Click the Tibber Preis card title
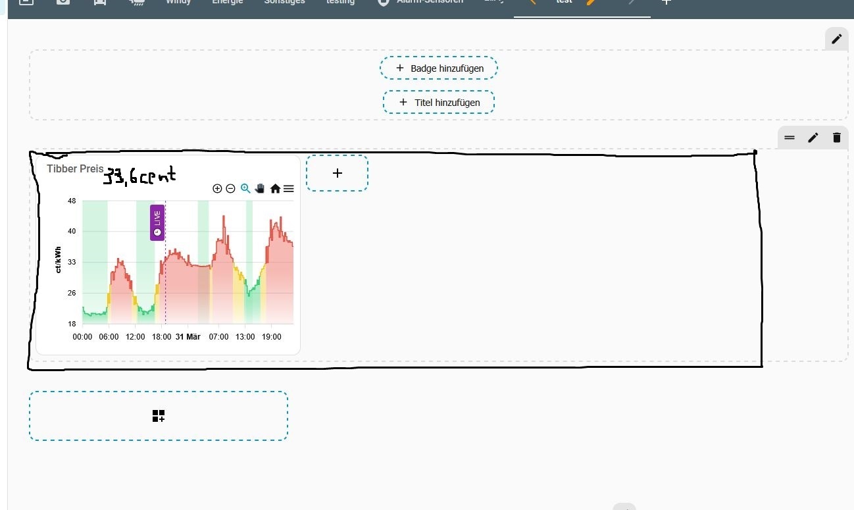 [75, 169]
